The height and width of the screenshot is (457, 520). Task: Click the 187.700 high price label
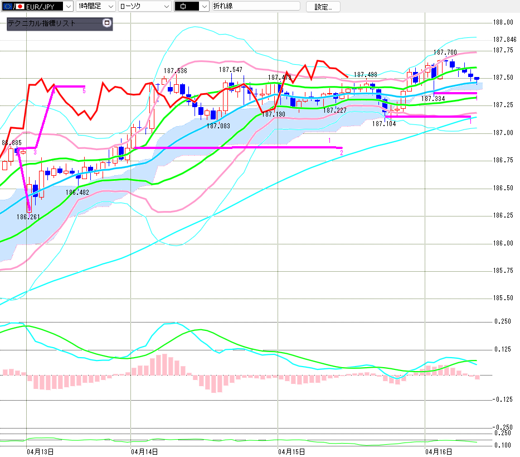click(x=445, y=52)
